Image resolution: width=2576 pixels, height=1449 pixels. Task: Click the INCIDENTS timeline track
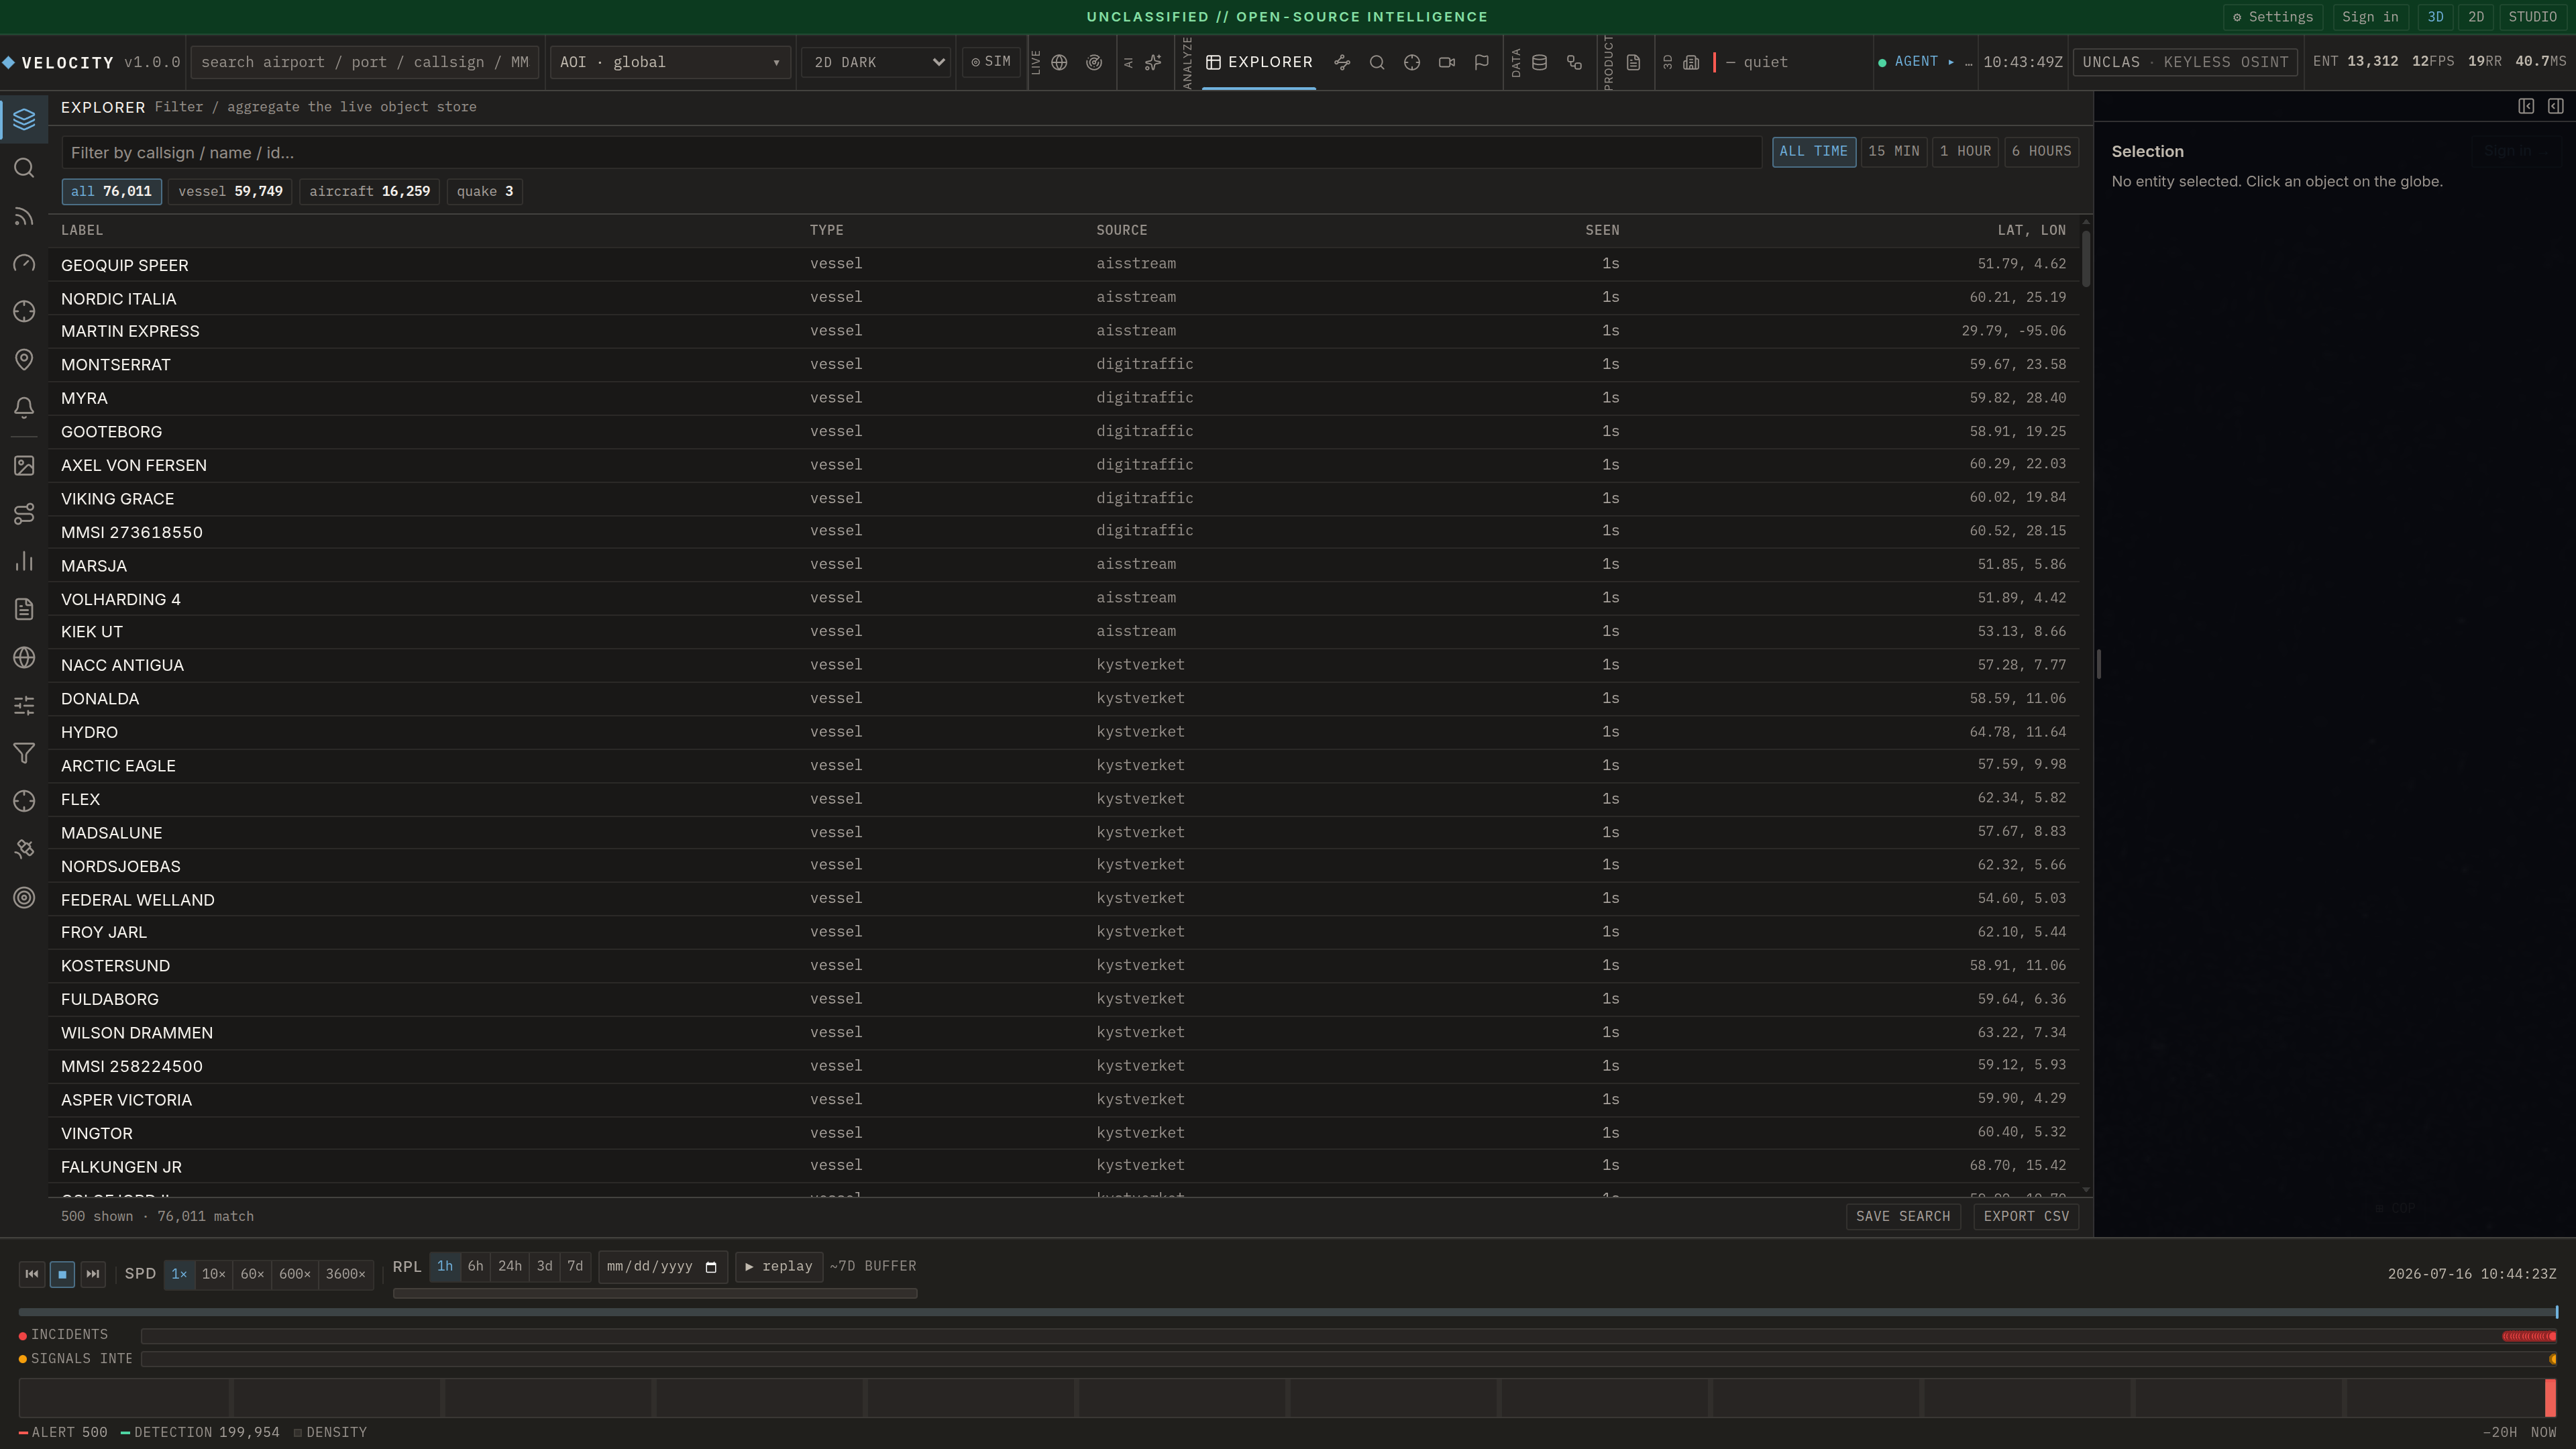[1348, 1336]
